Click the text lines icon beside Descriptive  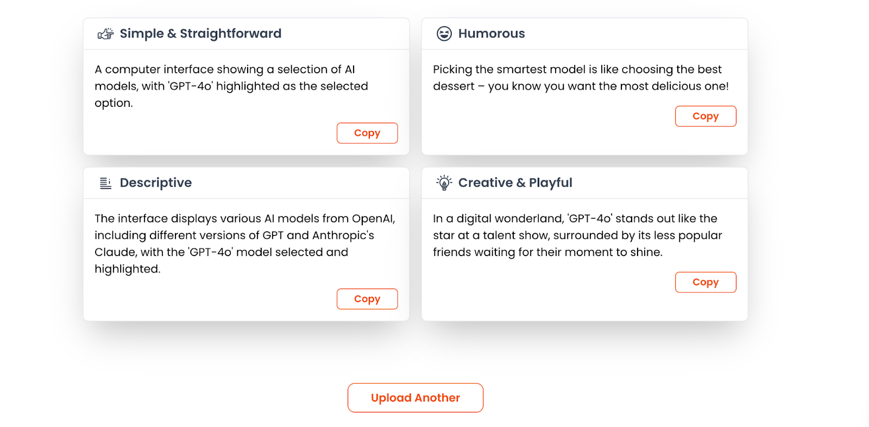106,183
